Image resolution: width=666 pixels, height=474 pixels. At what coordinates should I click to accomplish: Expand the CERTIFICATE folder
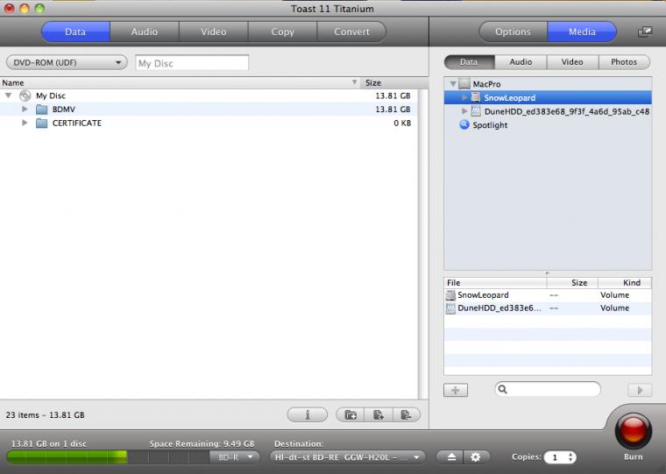pyautogui.click(x=25, y=124)
